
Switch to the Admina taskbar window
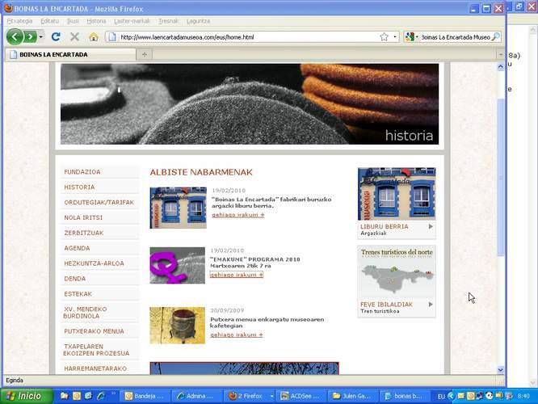coord(196,396)
